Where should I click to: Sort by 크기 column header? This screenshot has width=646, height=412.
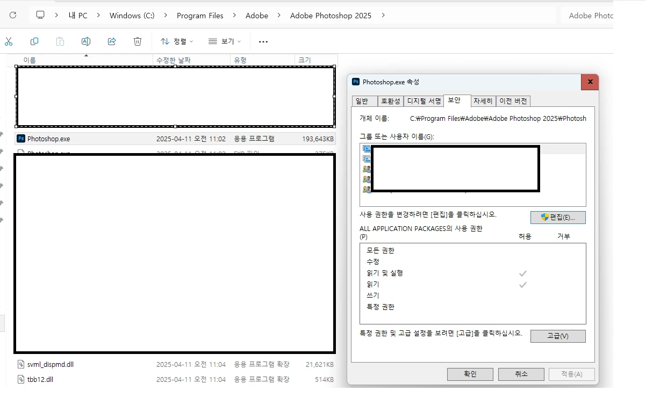pyautogui.click(x=316, y=60)
